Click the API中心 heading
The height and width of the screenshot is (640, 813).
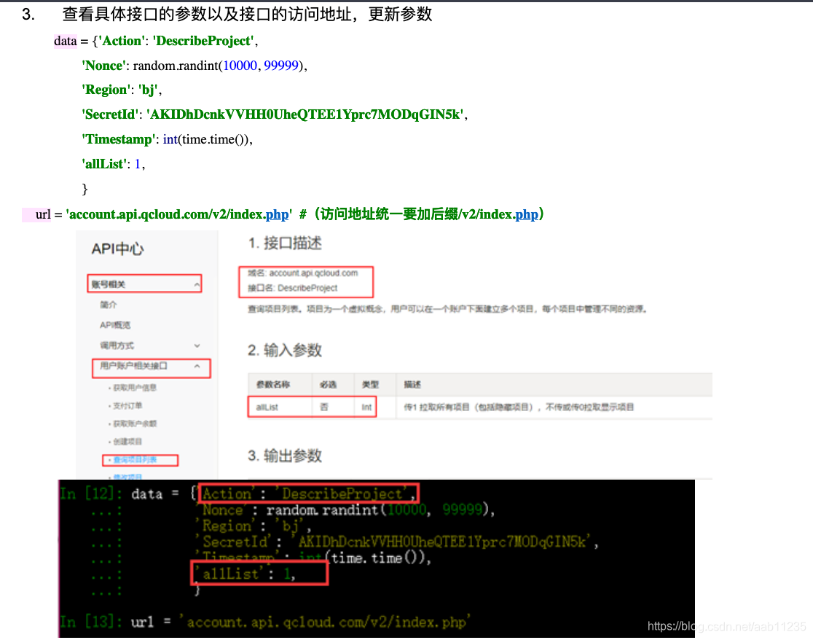click(118, 249)
